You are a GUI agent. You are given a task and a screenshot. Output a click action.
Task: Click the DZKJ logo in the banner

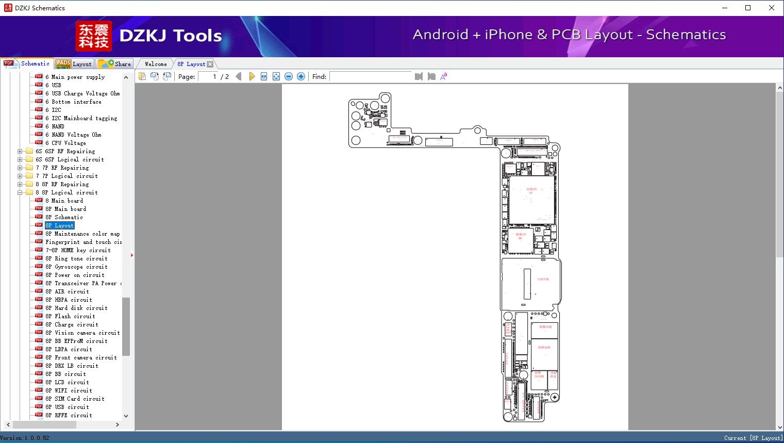tap(93, 36)
